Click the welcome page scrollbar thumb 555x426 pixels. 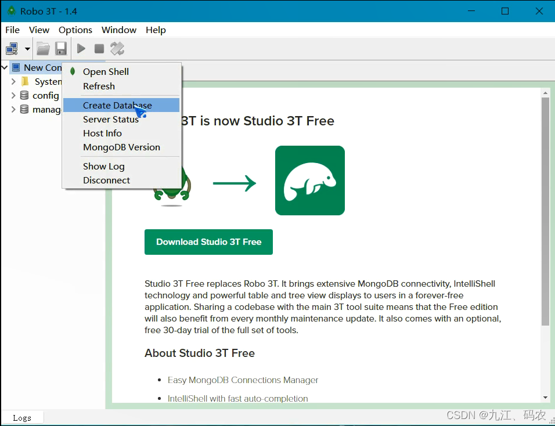[x=546, y=212]
